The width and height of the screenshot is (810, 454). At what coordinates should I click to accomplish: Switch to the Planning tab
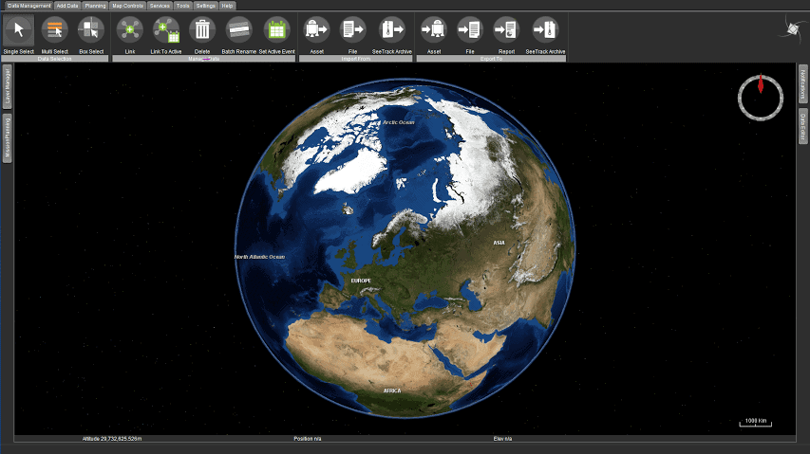(95, 6)
